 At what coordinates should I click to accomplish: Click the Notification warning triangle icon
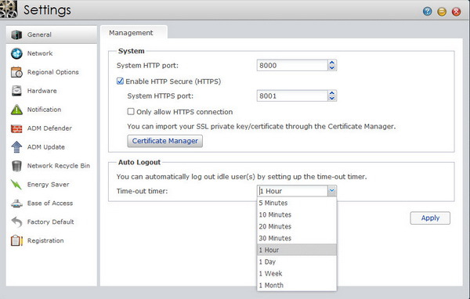(16, 110)
